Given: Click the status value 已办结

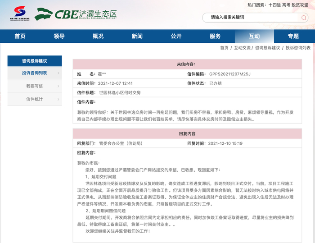Looking at the screenshot, I should pyautogui.click(x=216, y=83).
